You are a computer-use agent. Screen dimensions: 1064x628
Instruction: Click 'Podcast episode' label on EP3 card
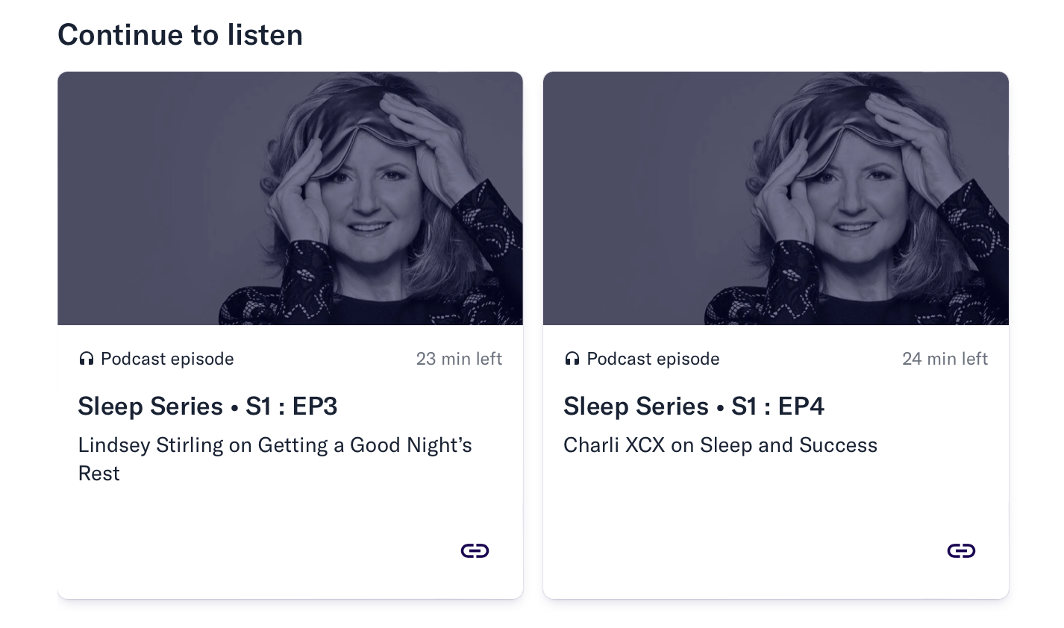pyautogui.click(x=167, y=359)
